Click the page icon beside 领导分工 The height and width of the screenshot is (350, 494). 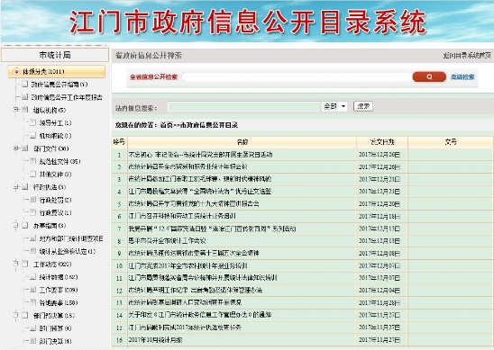click(x=32, y=122)
